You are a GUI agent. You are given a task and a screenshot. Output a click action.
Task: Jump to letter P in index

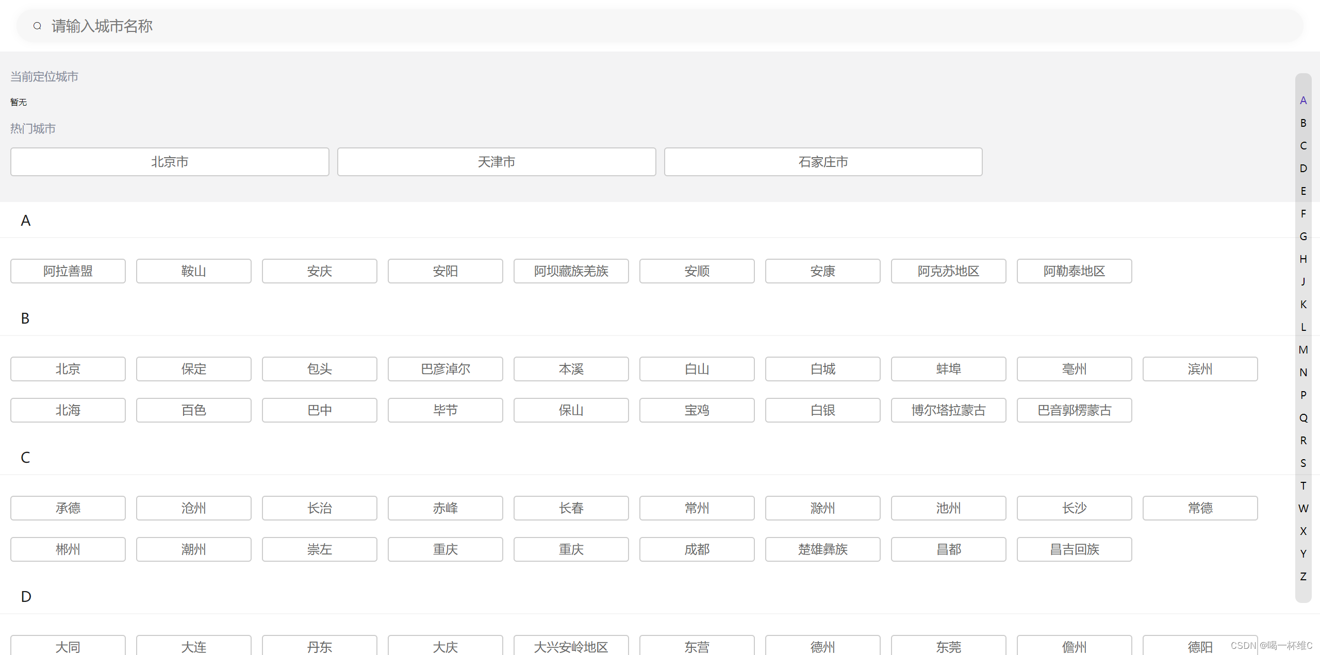(x=1303, y=395)
